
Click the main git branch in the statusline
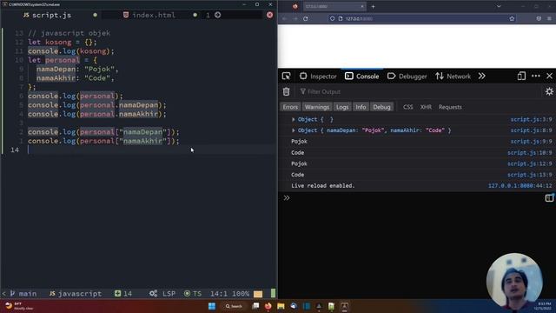23,294
